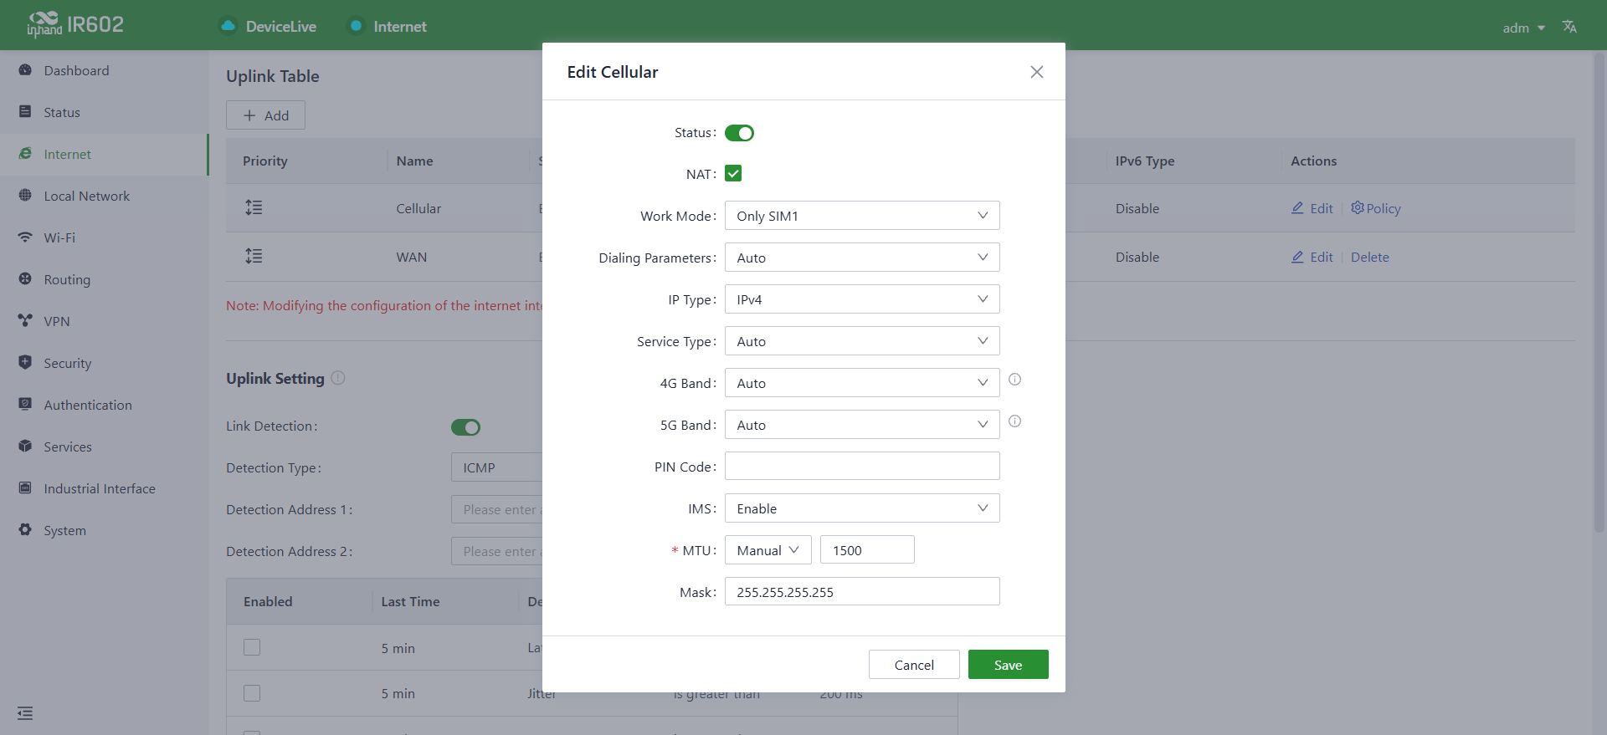Screen dimensions: 1607x735
Task: Open the 4G Band dropdown
Action: click(x=862, y=383)
